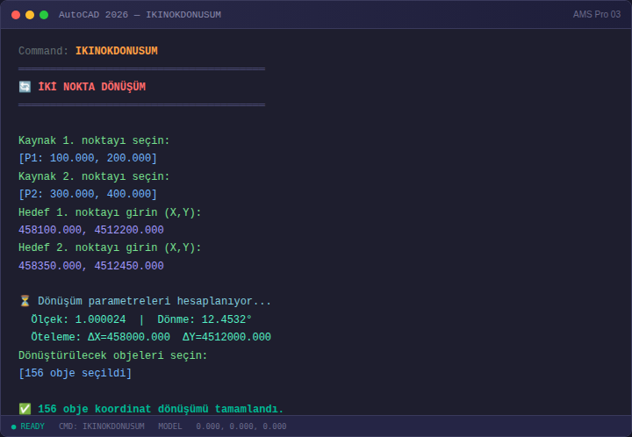The image size is (632, 437).
Task: Click the 'Dönme: 12.4532°' value
Action: point(205,319)
